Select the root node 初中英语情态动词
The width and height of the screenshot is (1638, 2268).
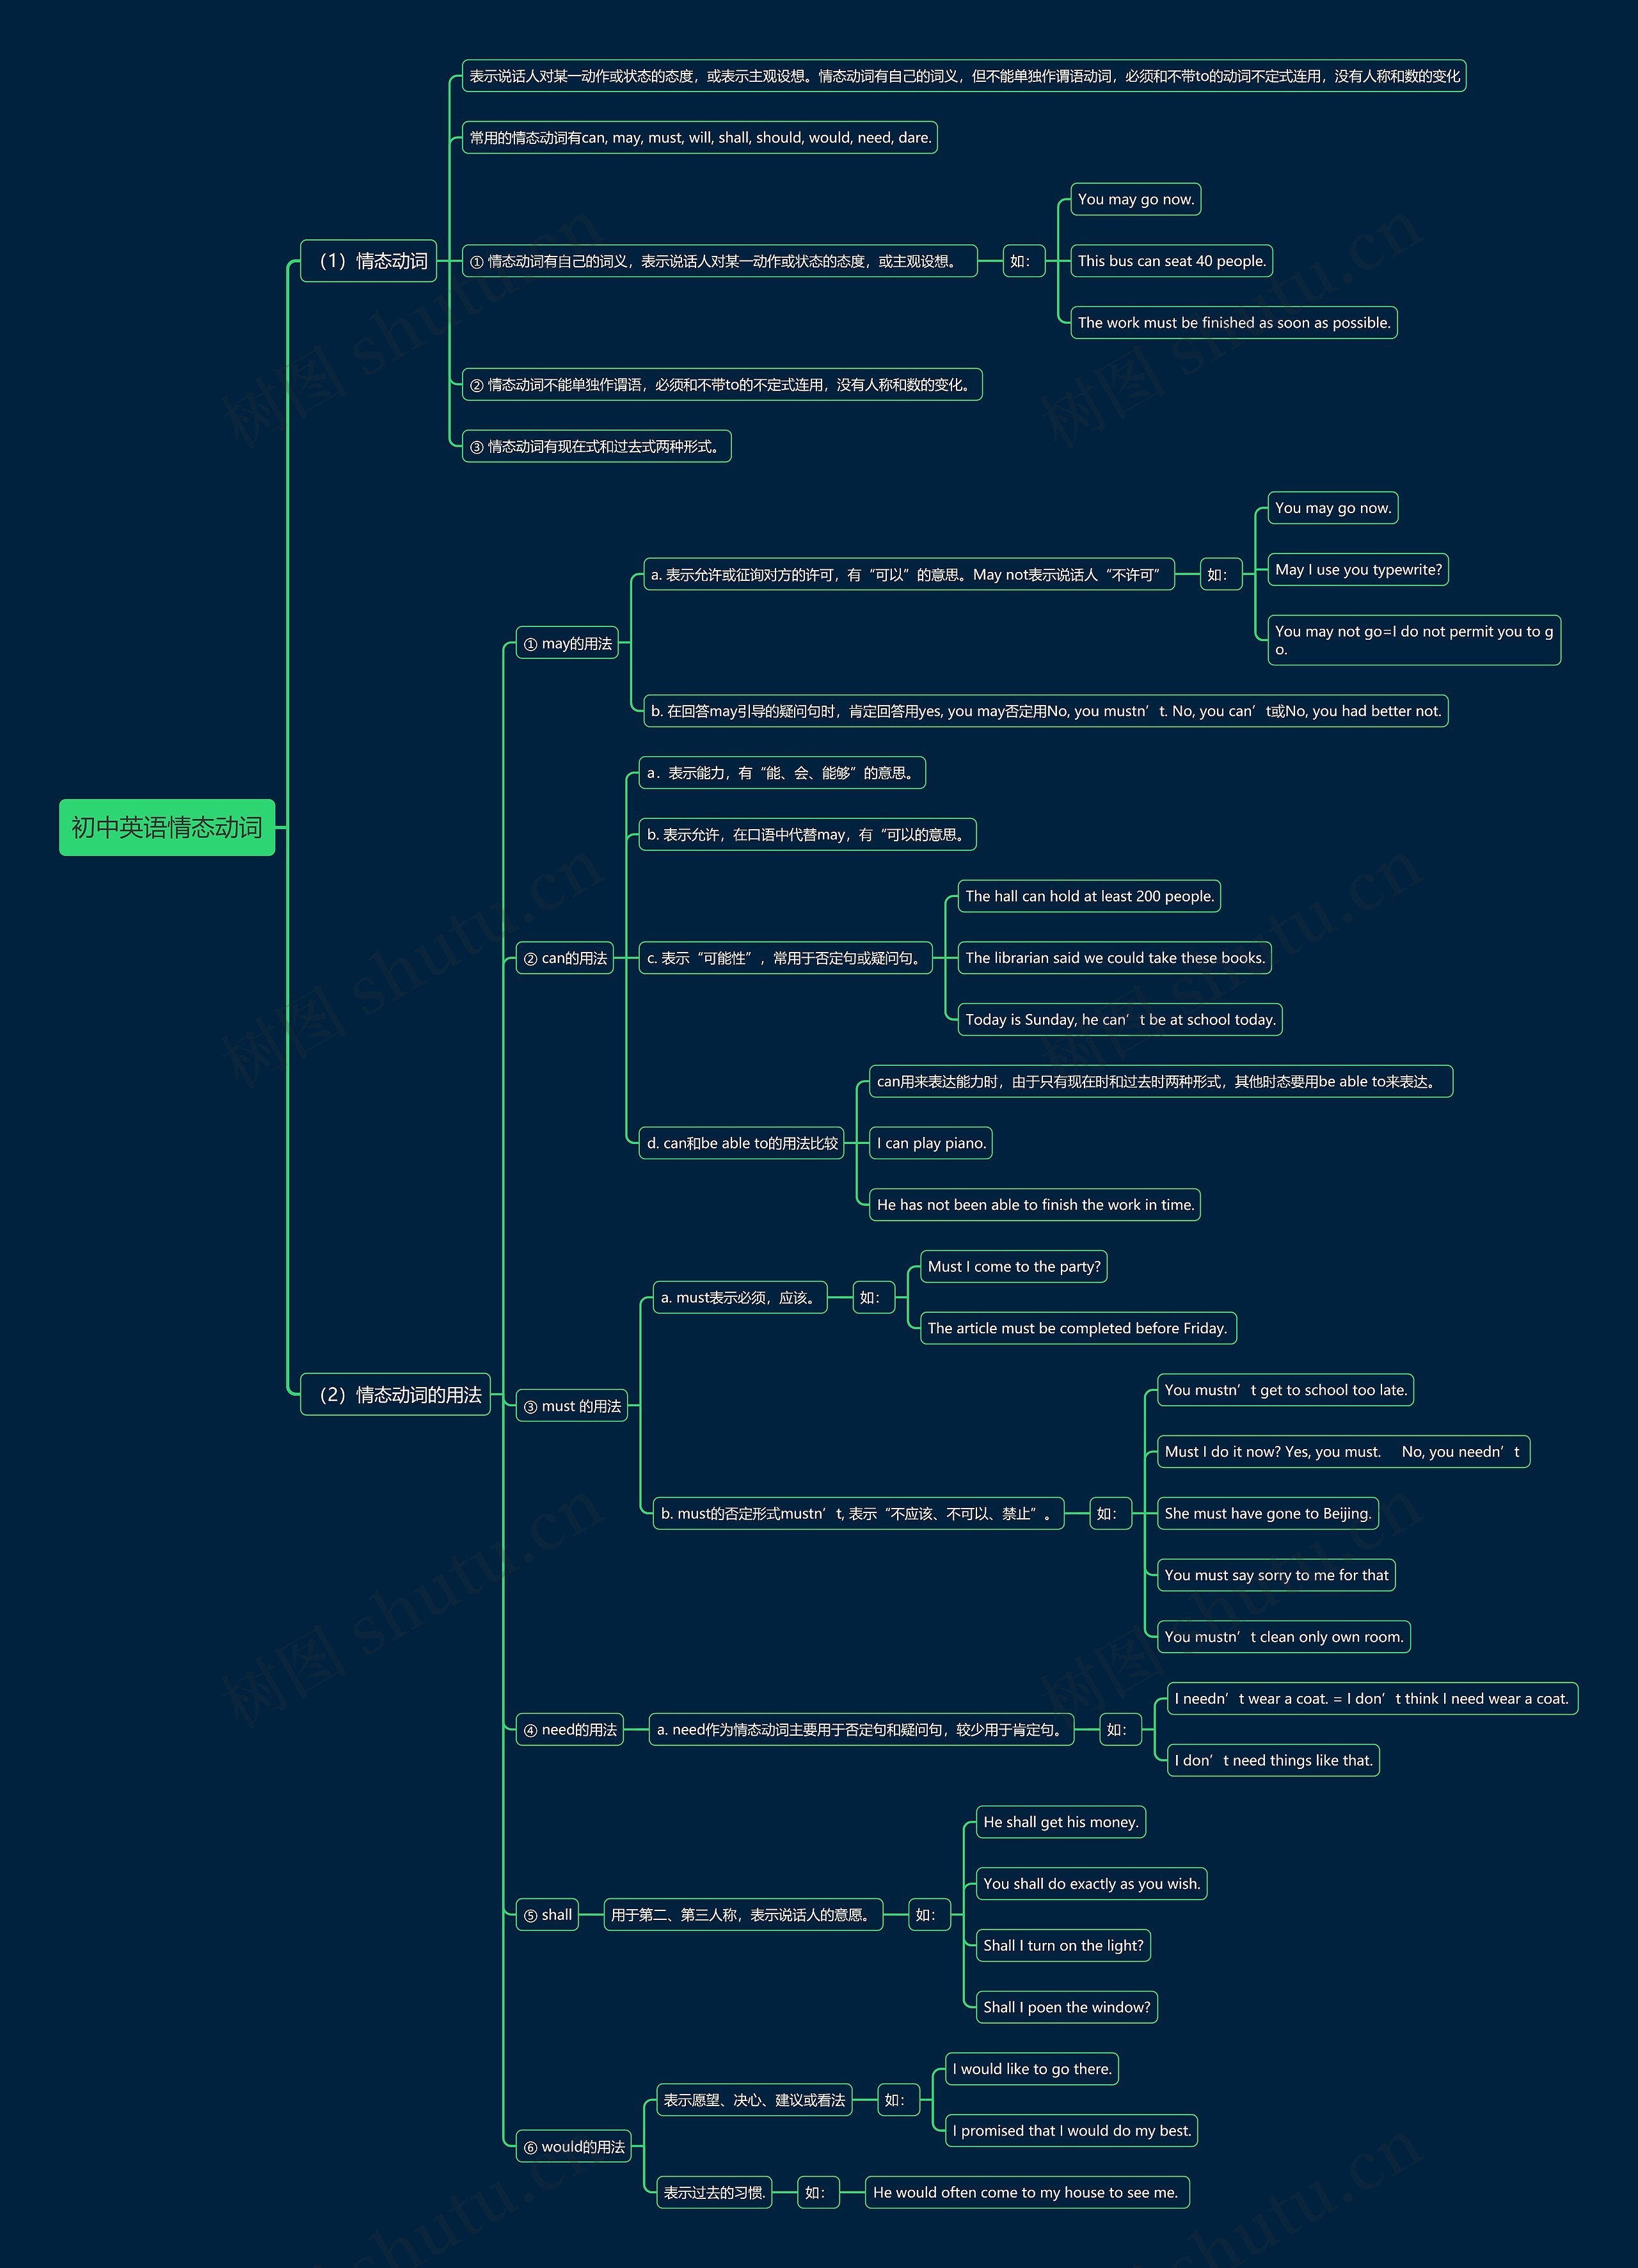[x=167, y=827]
